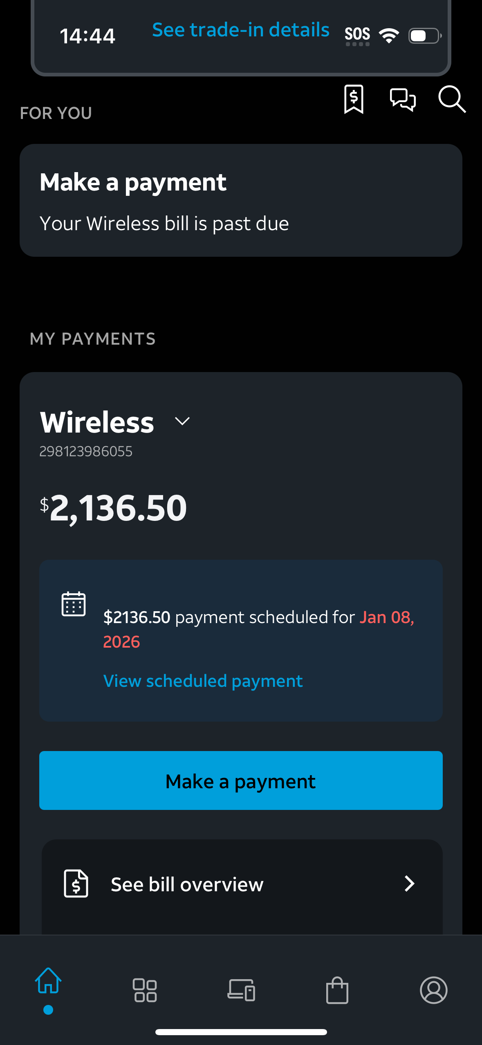482x1045 pixels.
Task: Open the shop bag tab icon
Action: click(337, 990)
